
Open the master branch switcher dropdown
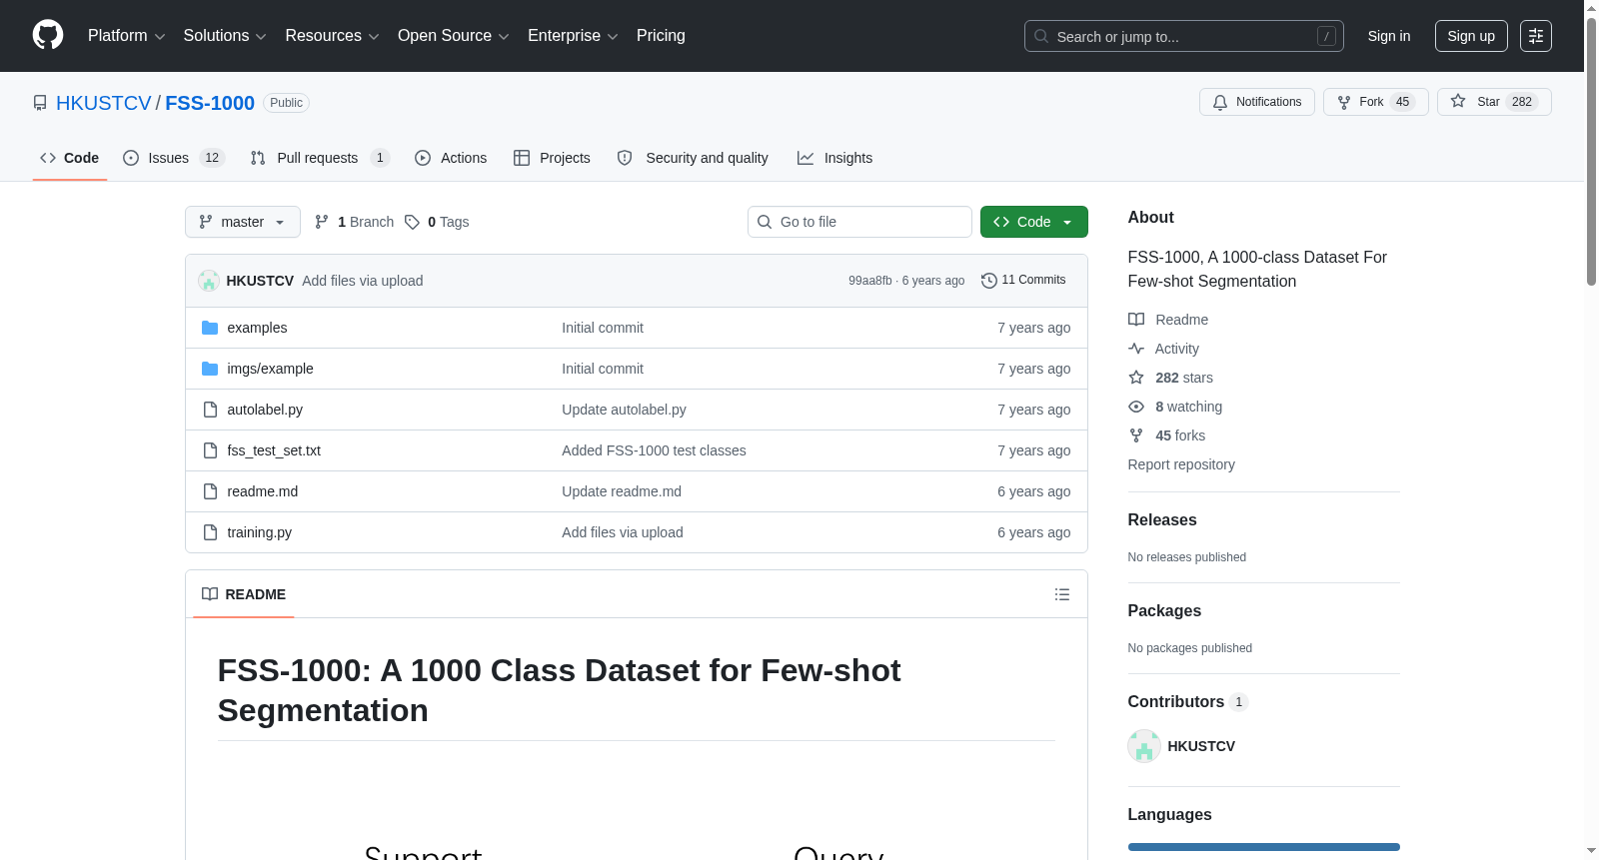(x=243, y=222)
